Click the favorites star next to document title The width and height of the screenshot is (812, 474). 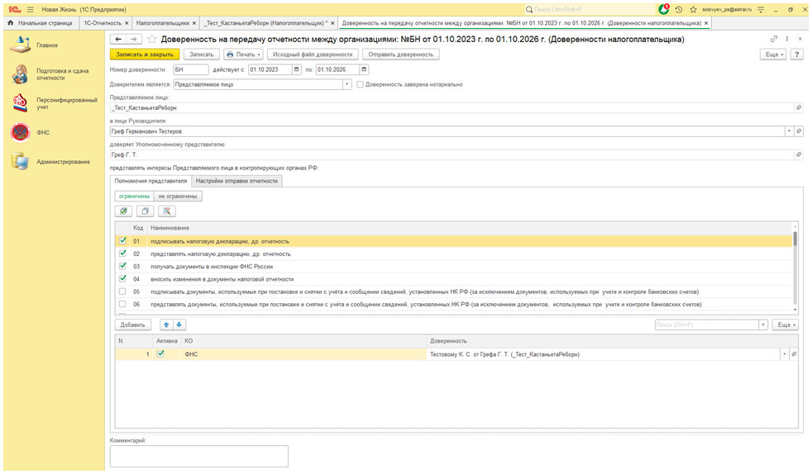[x=151, y=39]
